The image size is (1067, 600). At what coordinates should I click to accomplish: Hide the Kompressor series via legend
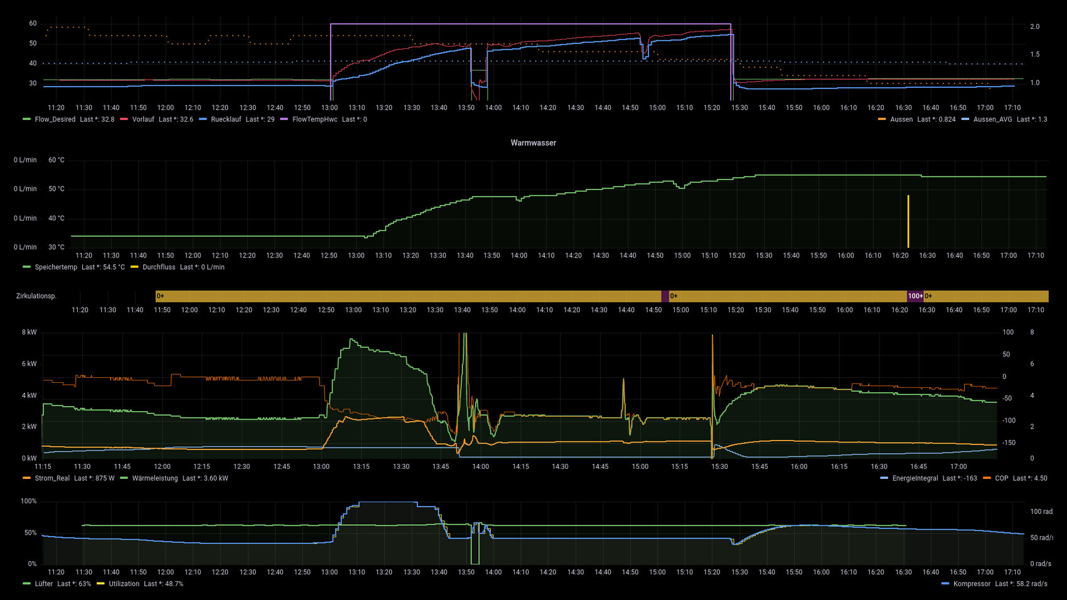[x=971, y=584]
